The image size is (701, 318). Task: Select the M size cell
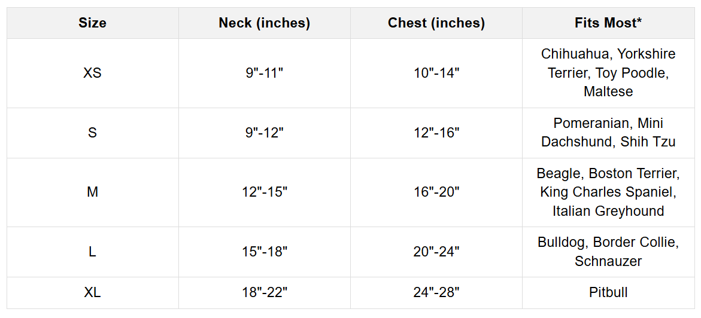click(92, 192)
